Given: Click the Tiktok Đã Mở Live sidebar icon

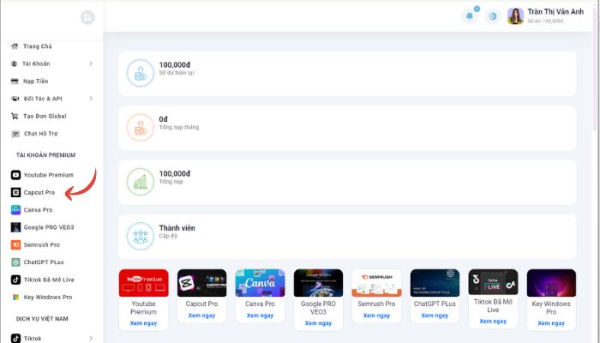Looking at the screenshot, I should pyautogui.click(x=15, y=280).
